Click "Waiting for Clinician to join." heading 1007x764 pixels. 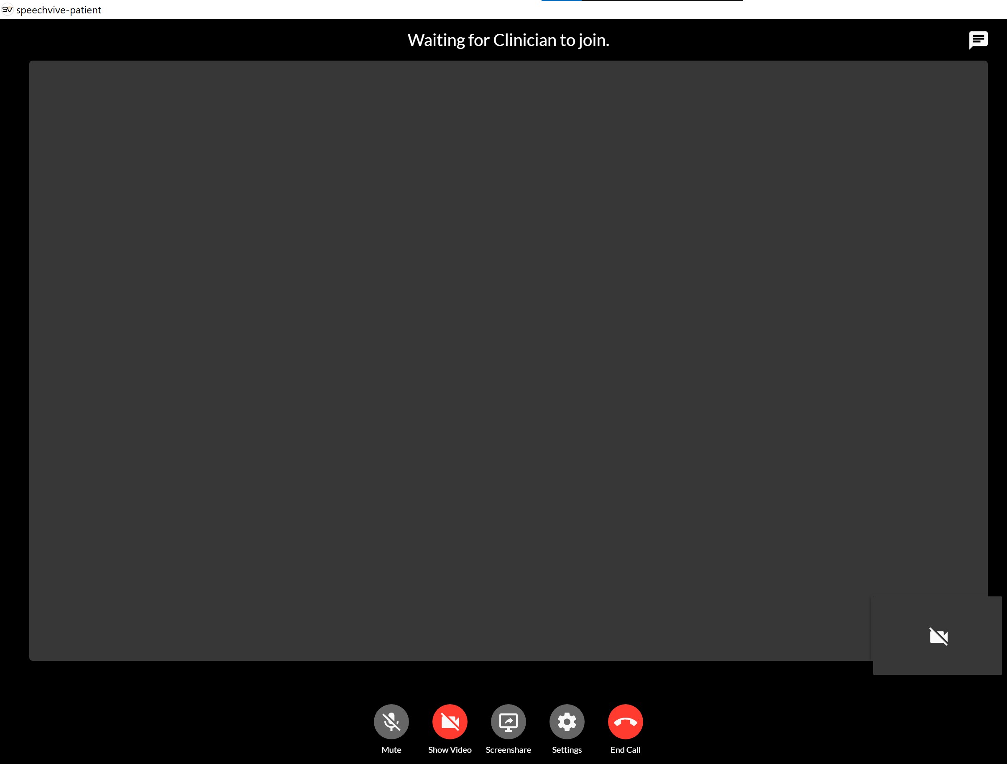(x=508, y=40)
